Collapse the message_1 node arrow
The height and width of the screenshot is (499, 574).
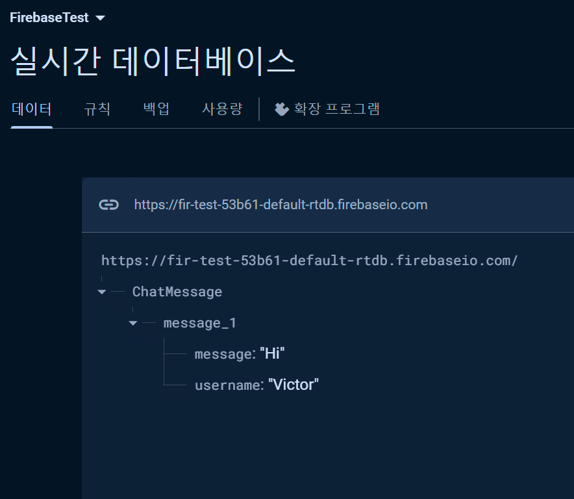tap(133, 323)
